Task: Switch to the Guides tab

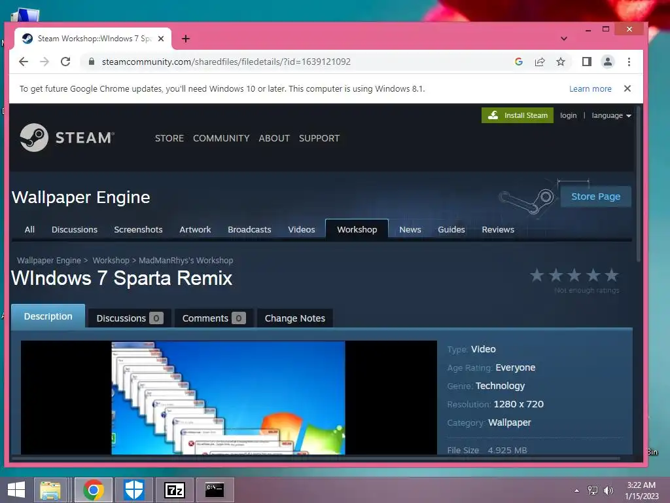Action: 451,230
